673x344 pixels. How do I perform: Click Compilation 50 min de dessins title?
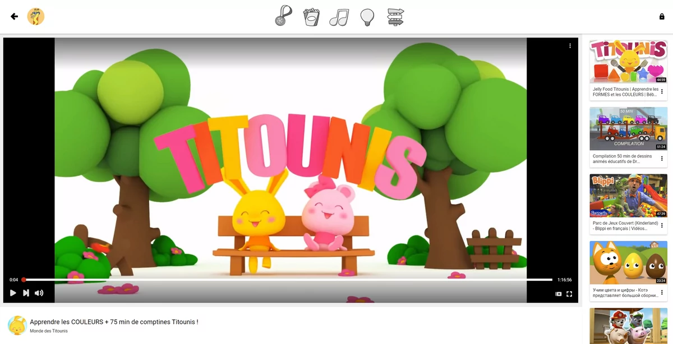(x=623, y=159)
